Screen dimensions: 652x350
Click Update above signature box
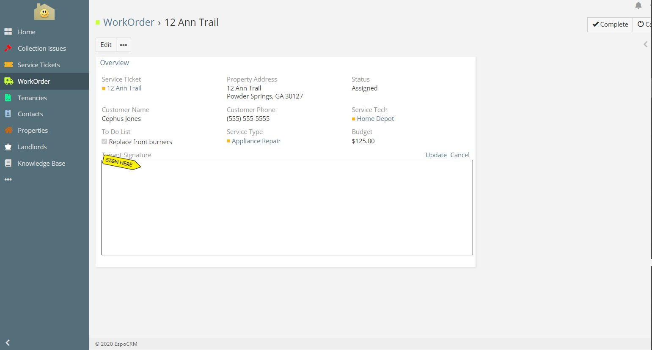coord(436,155)
